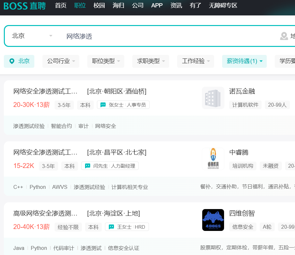Click 代码审计 skill tag
Viewport: 295px width, 255px height.
tap(64, 248)
